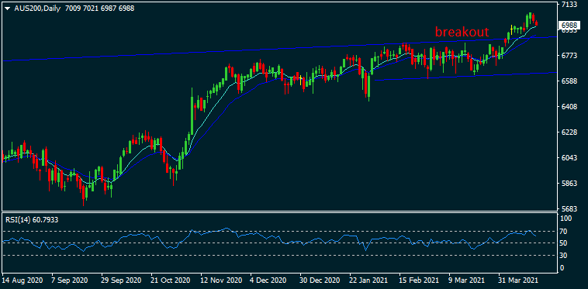Screen dimensions: 588x289
Task: Click the 6408 price axis label
Action: click(569, 107)
